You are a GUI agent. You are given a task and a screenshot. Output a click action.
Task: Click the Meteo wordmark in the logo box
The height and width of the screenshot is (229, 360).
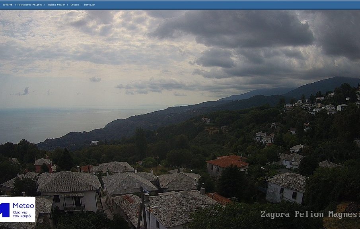click(x=23, y=206)
